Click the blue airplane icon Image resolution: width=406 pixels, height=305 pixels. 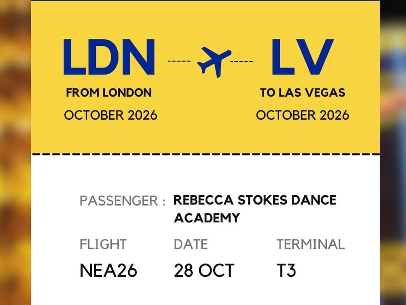[x=214, y=62]
